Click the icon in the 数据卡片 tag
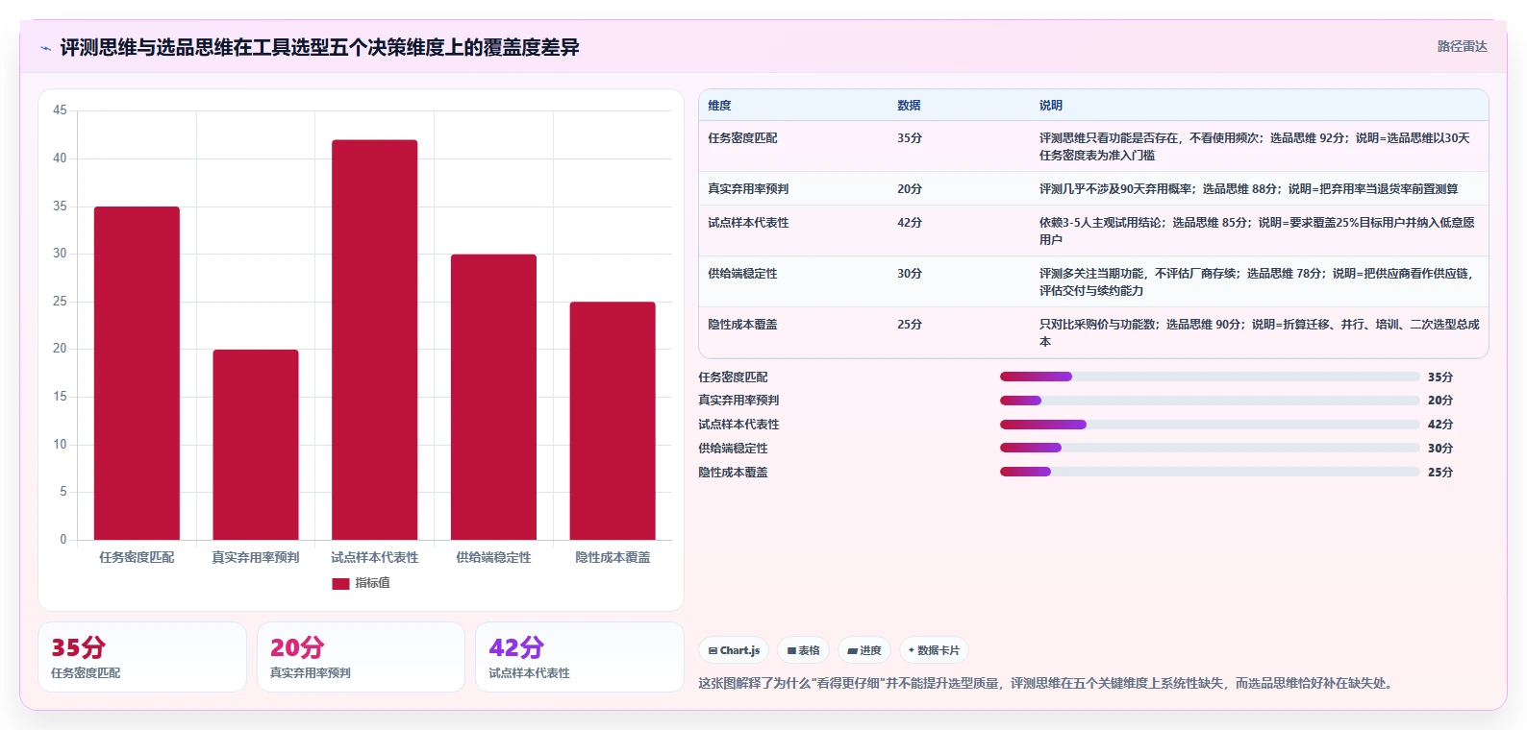The width and height of the screenshot is (1527, 730). coord(912,650)
